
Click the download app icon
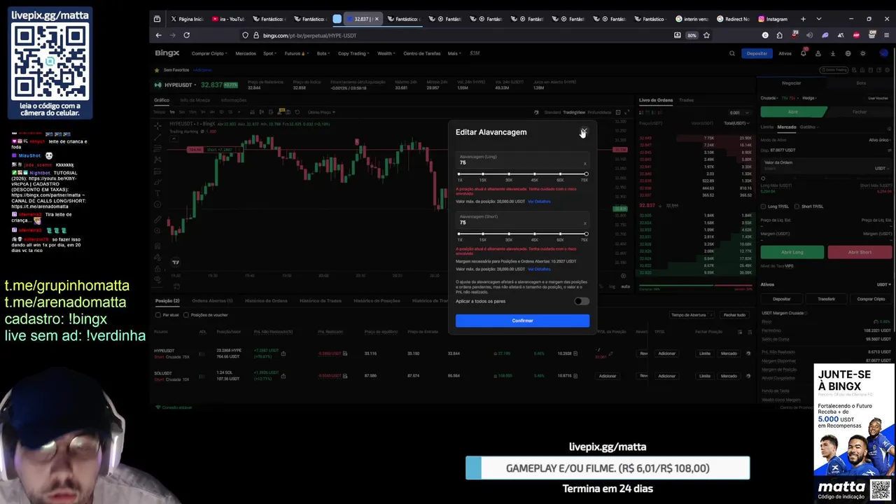833,53
